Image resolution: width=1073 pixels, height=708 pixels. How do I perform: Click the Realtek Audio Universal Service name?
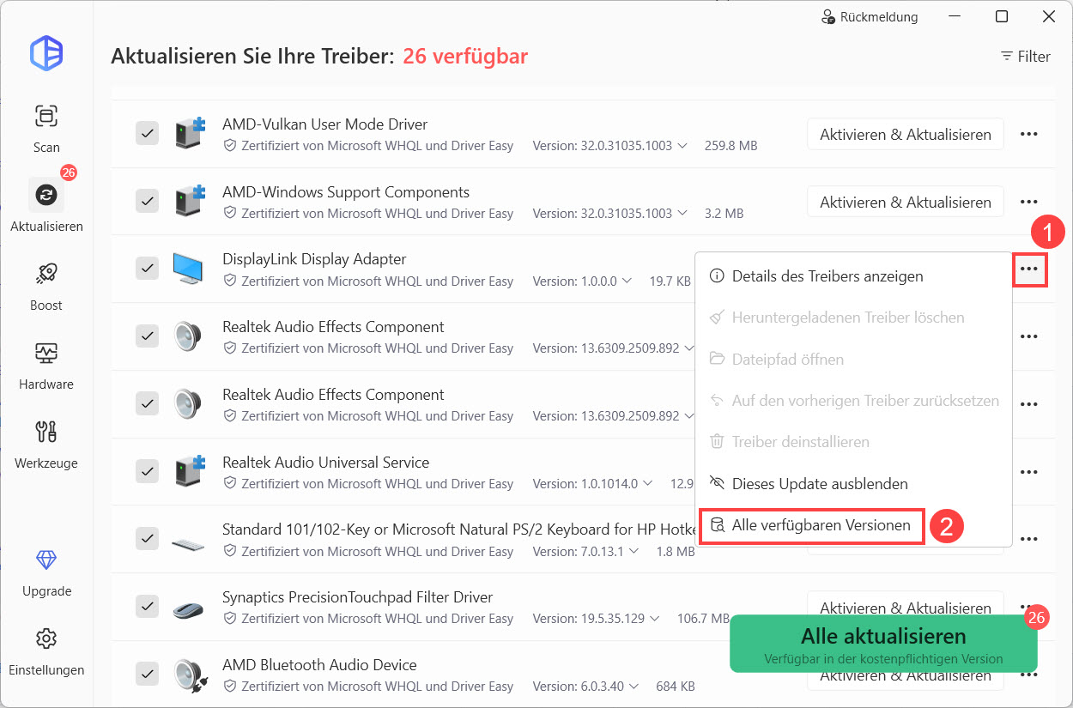(325, 463)
